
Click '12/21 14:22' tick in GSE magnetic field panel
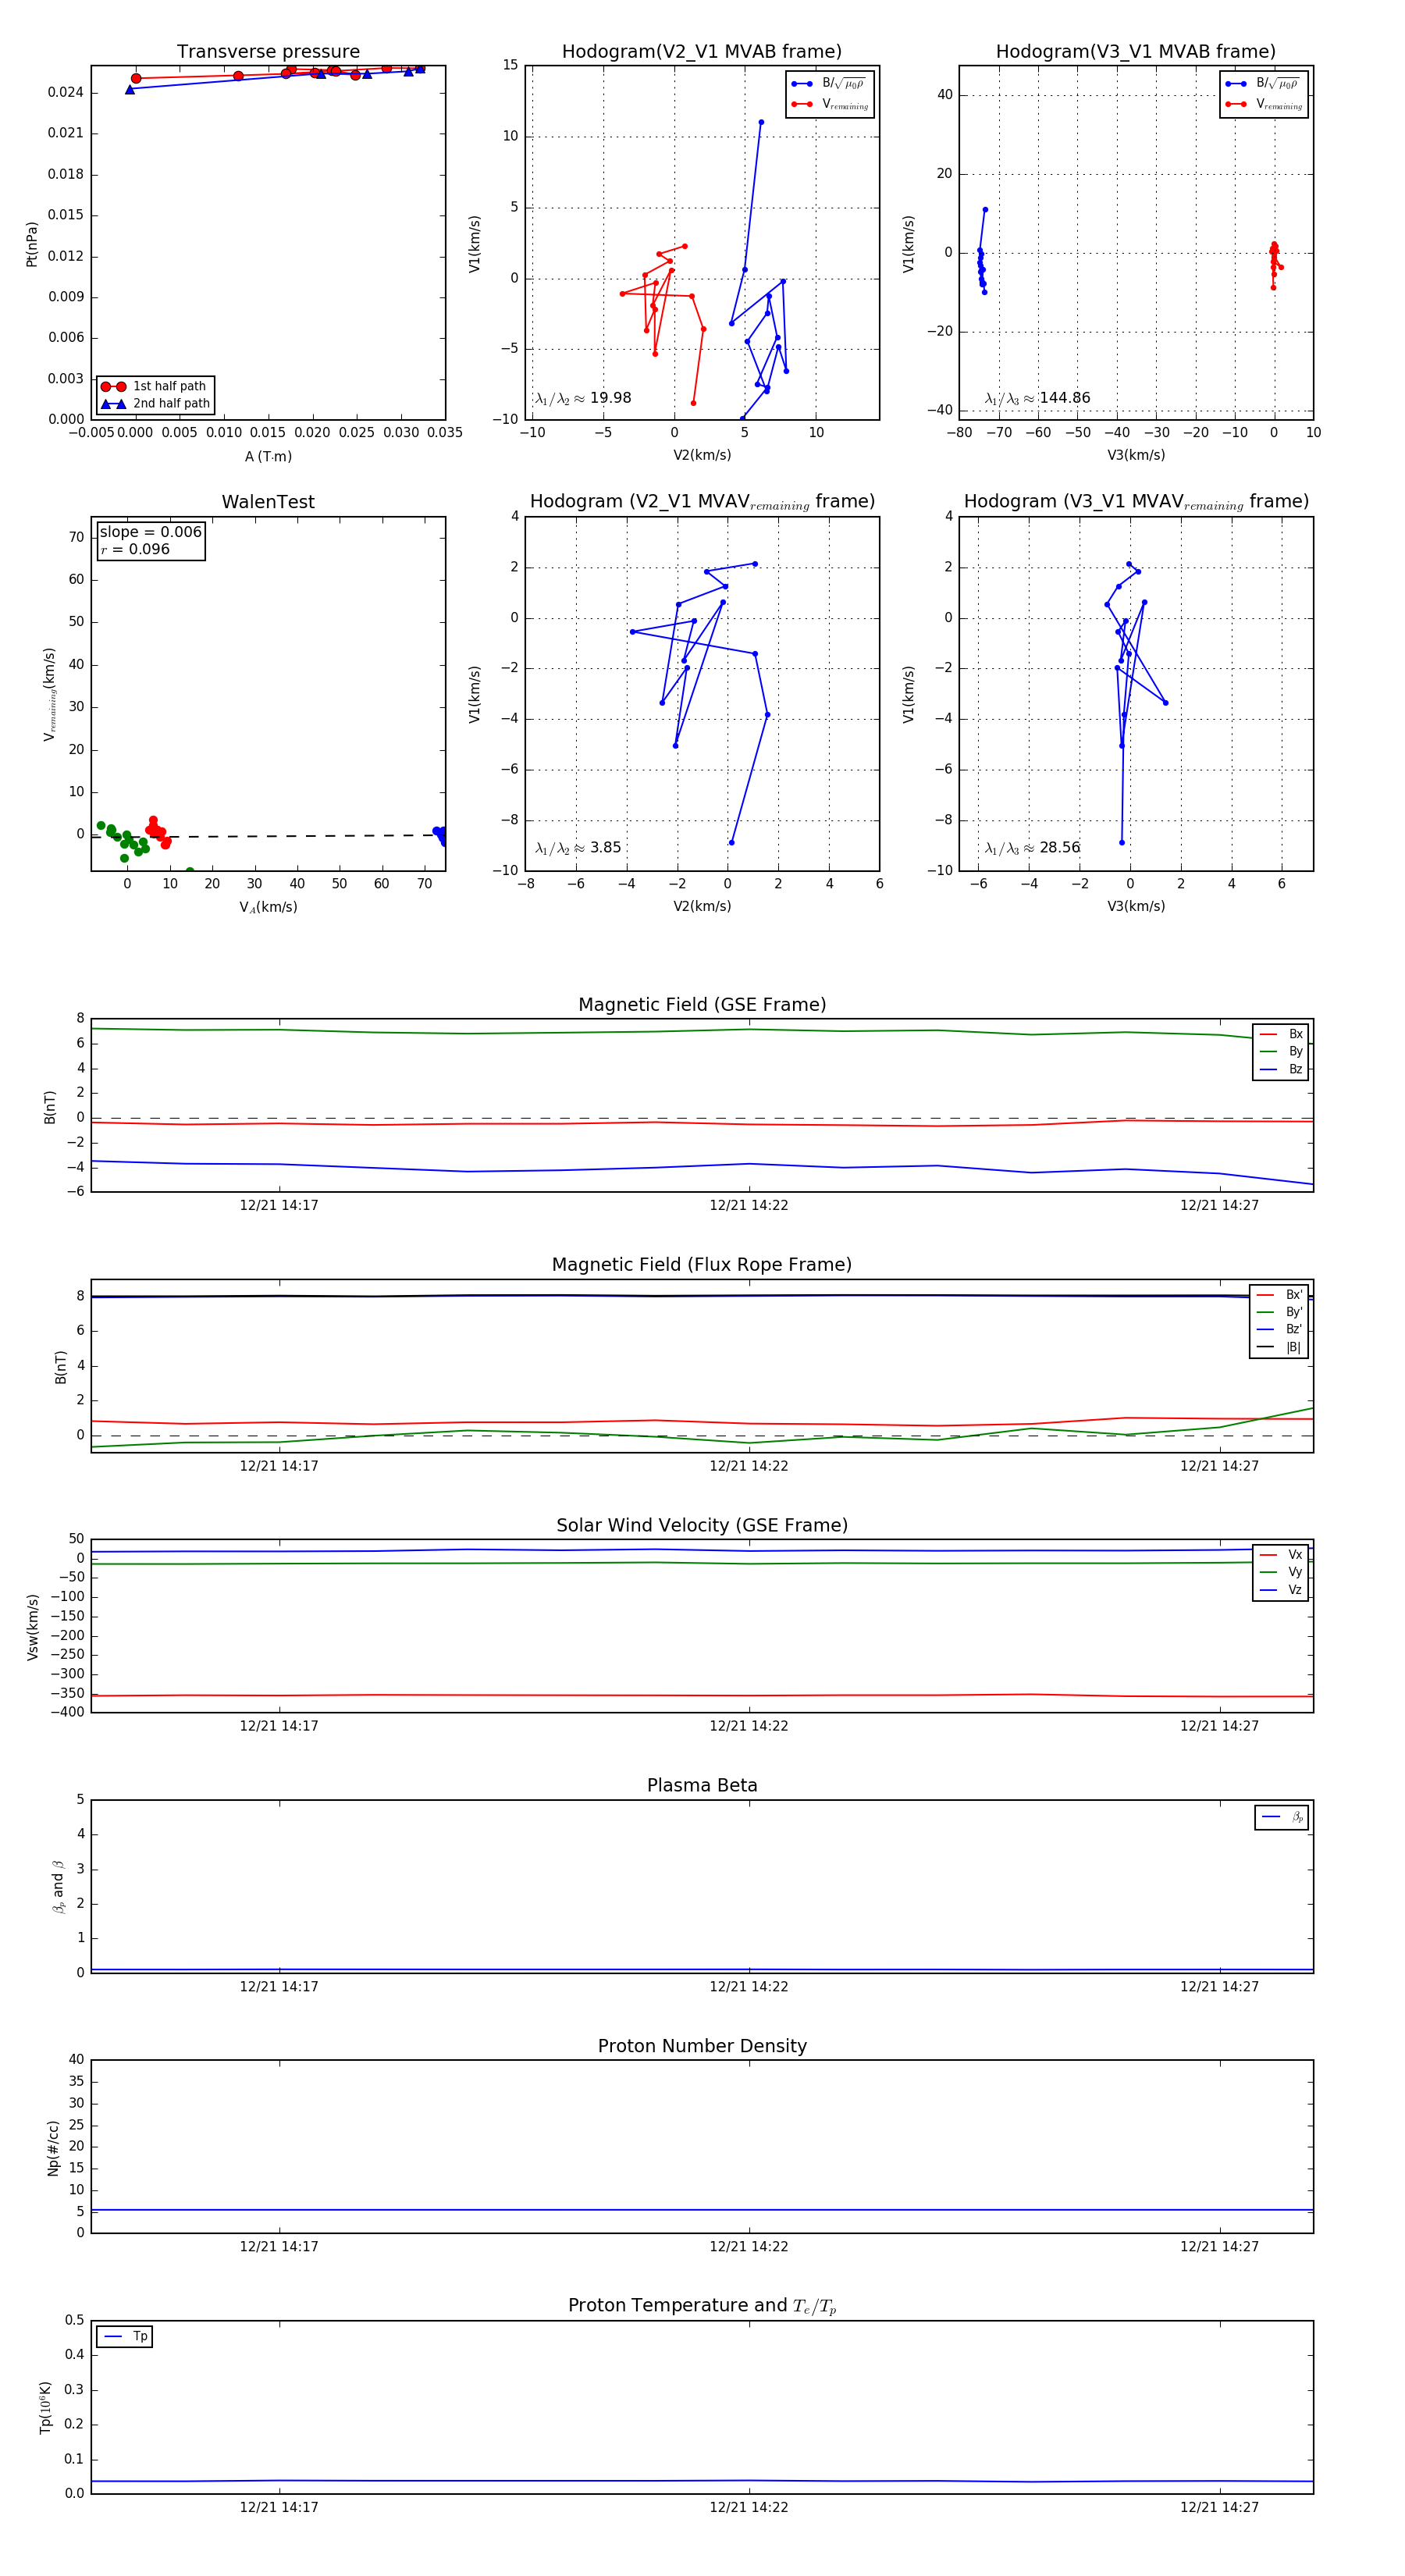(749, 1205)
